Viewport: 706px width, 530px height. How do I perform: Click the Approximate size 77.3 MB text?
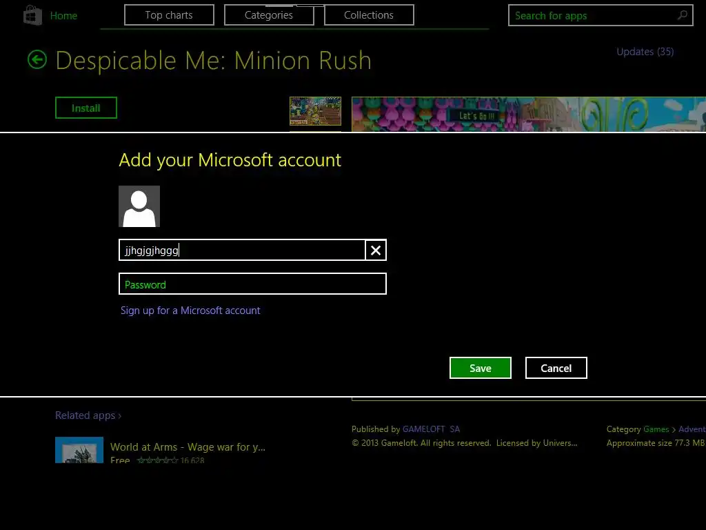[655, 443]
